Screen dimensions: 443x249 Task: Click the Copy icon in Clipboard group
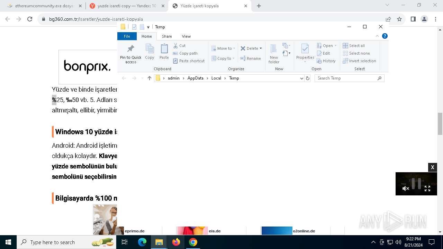[150, 52]
